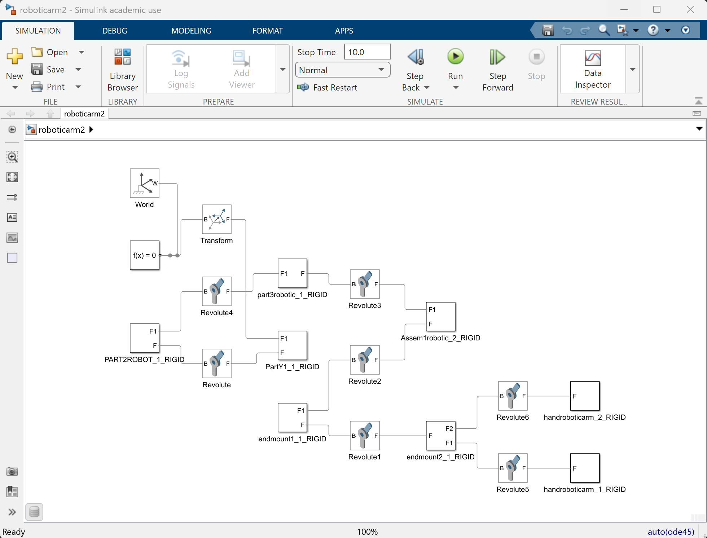
Task: Click the Stop Time input field
Action: [367, 52]
